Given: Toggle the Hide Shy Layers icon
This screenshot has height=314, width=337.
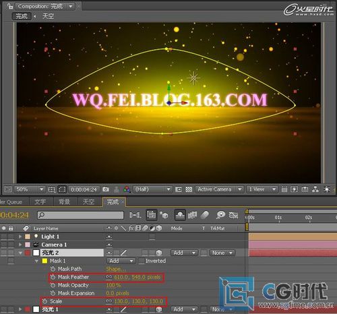Looking at the screenshot, I should pyautogui.click(x=180, y=215).
